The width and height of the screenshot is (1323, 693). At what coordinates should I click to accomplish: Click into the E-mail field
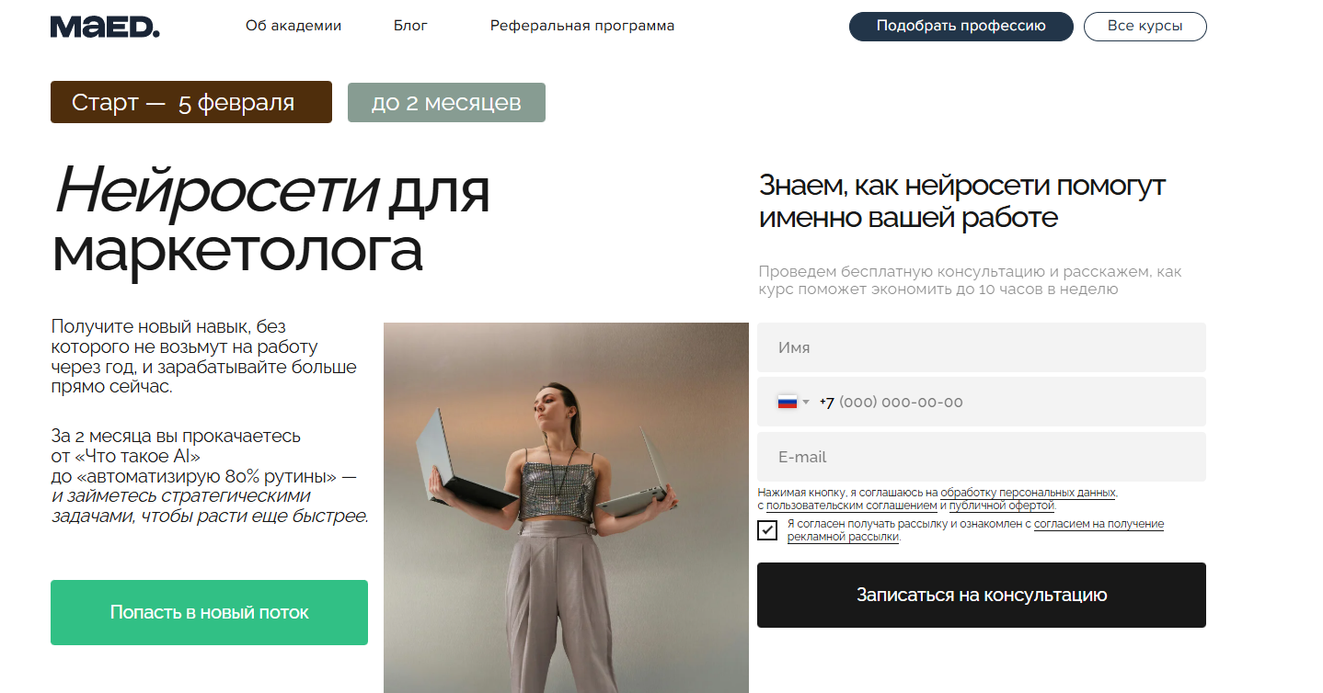(x=981, y=457)
